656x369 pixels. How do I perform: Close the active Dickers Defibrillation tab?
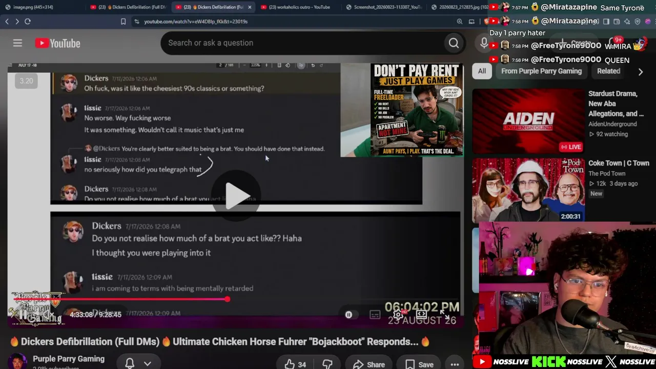pyautogui.click(x=250, y=7)
